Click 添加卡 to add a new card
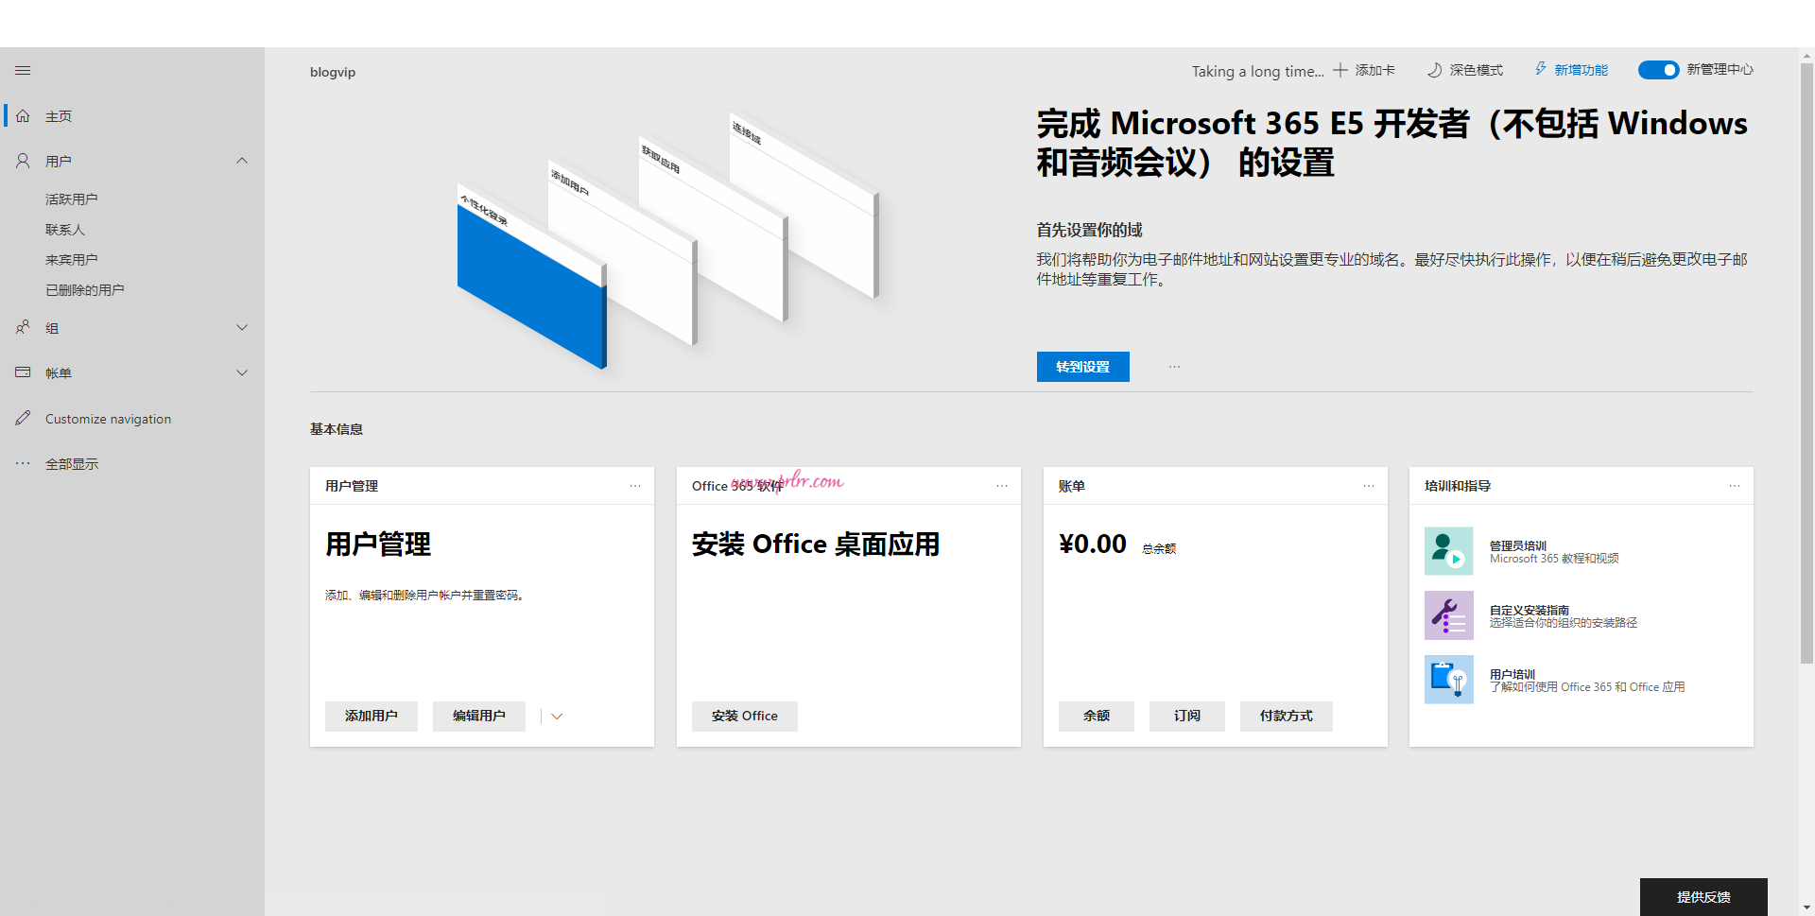 (x=1364, y=69)
